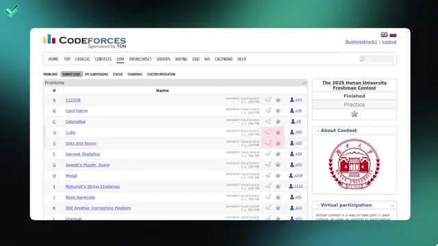Switch to the CUSTOM INVOCATION tab
Viewport: 438px width, 246px height.
click(x=162, y=74)
